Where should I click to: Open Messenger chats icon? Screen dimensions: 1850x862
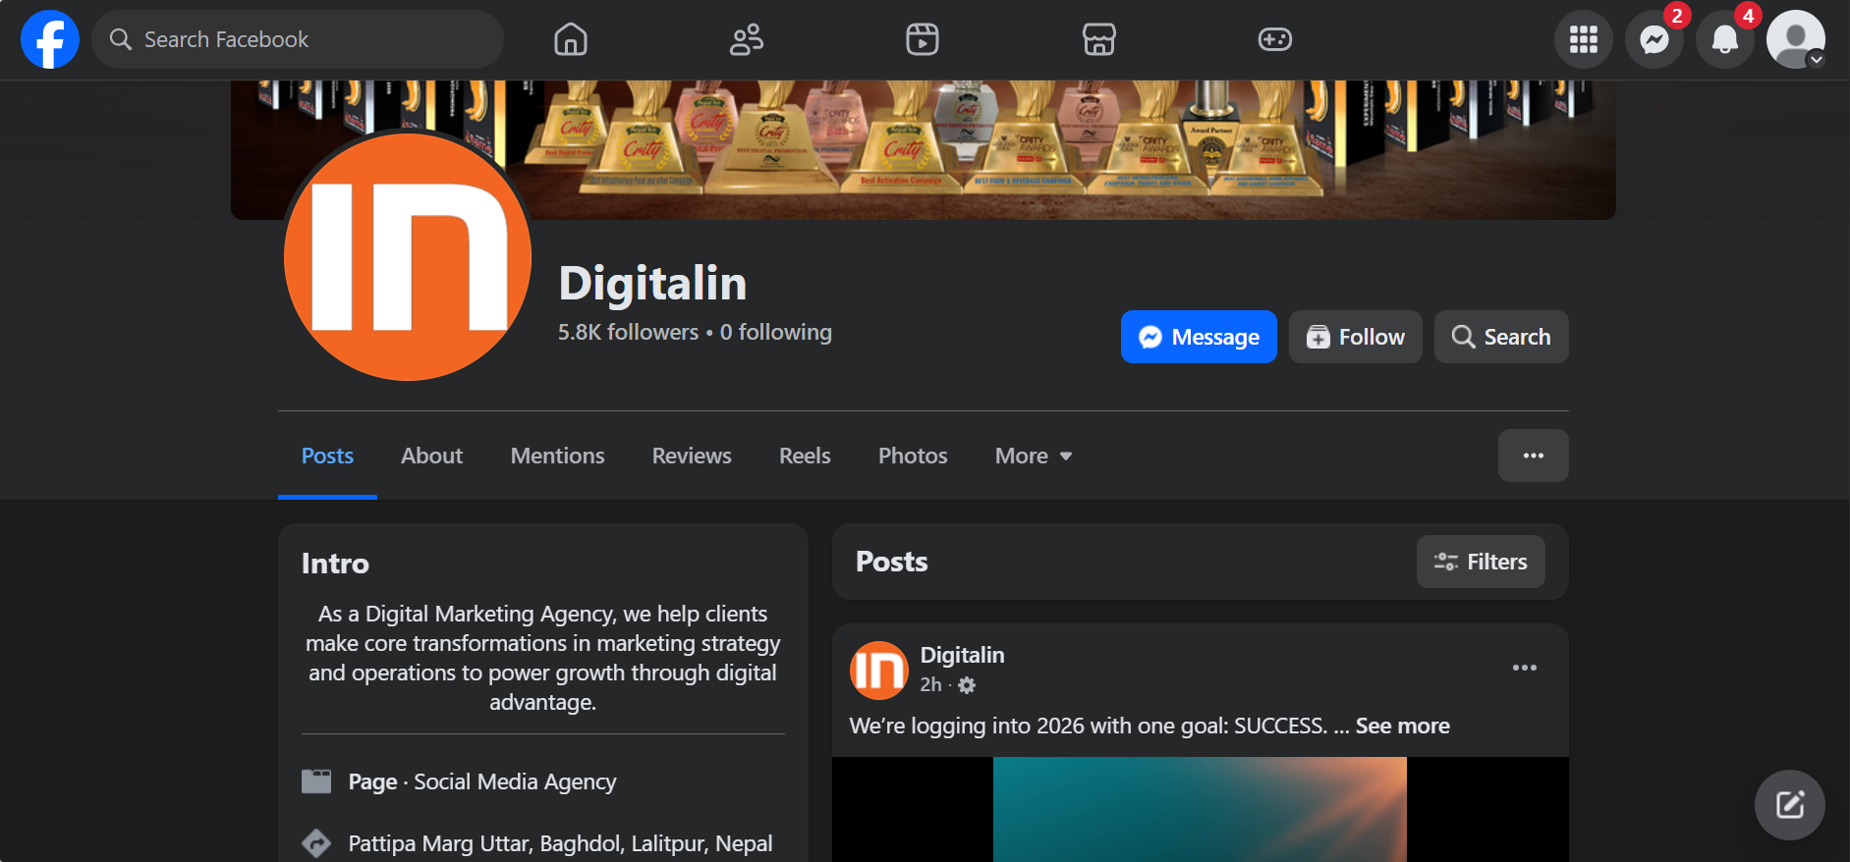click(1654, 39)
